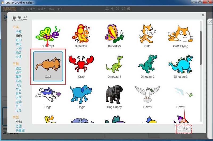
Task: Select the Cat1 Flying sprite
Action: 181,36
